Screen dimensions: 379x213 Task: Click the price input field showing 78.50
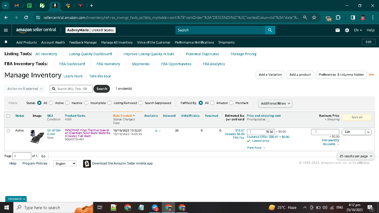click(261, 132)
